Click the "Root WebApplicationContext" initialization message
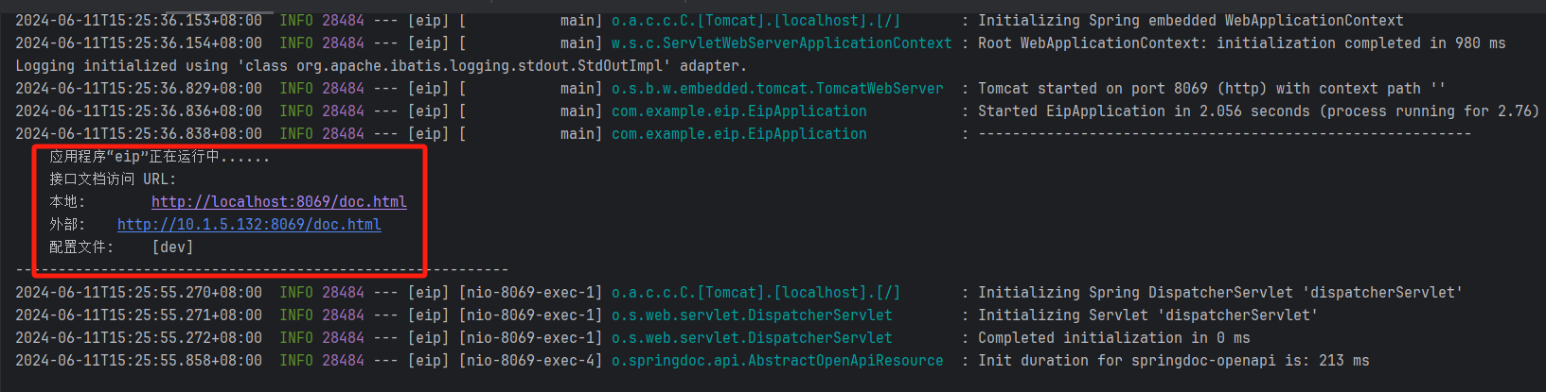Viewport: 1546px width, 392px height. tap(1241, 43)
